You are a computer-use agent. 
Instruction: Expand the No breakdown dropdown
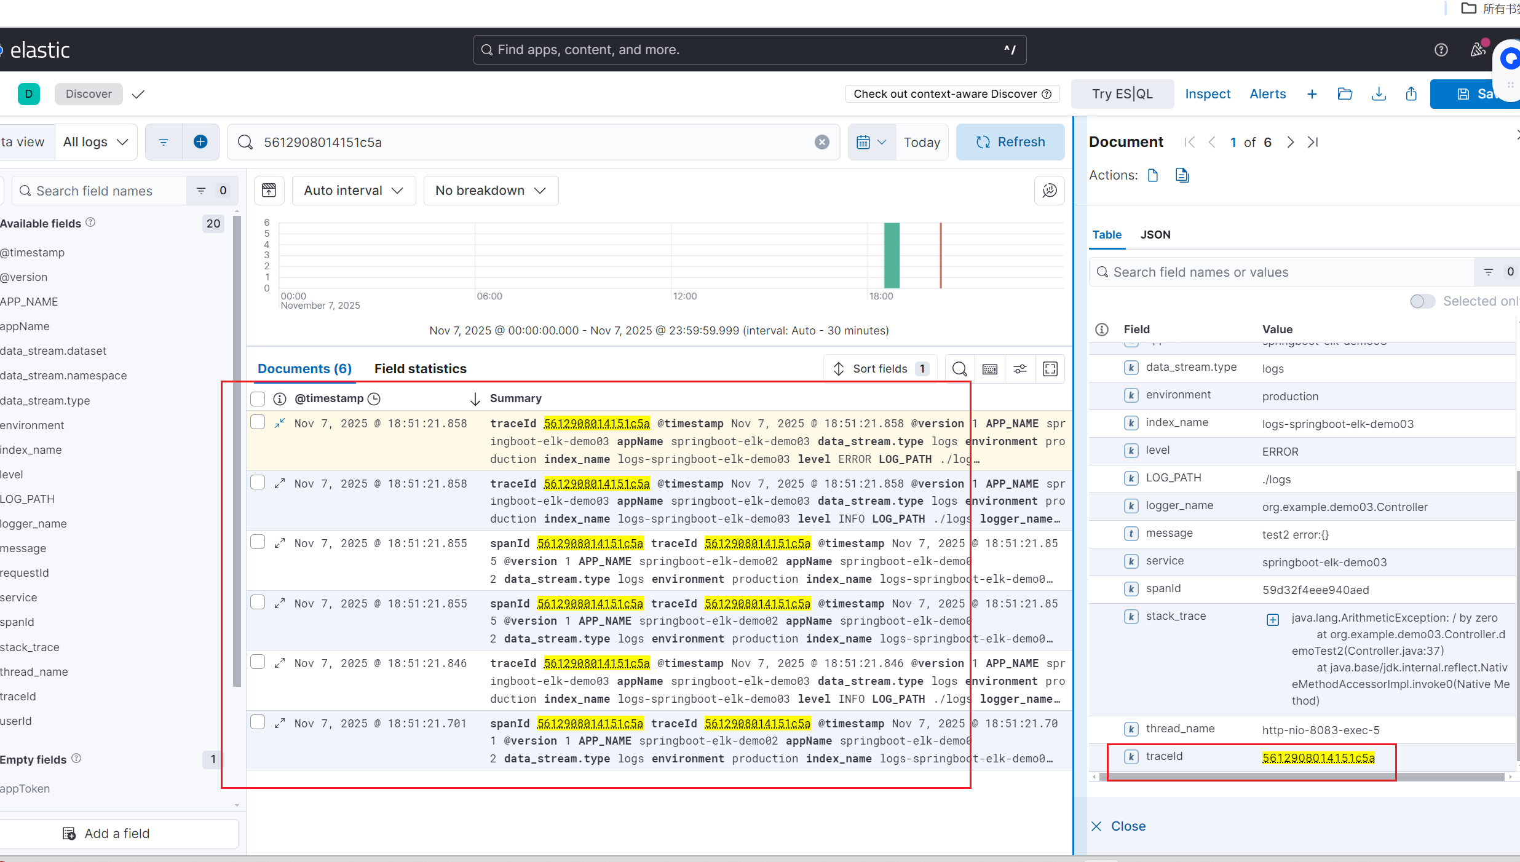(x=490, y=191)
